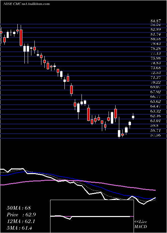Click the 72.53 price level label

155,73
